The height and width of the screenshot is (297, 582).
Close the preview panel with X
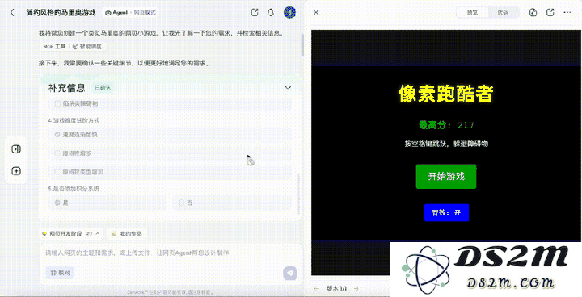point(316,13)
